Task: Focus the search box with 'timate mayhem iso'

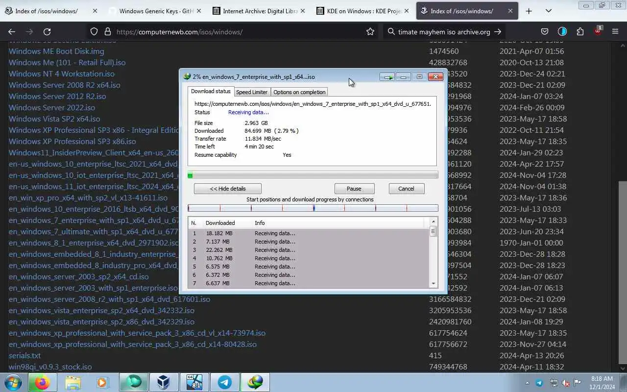Action: (444, 32)
